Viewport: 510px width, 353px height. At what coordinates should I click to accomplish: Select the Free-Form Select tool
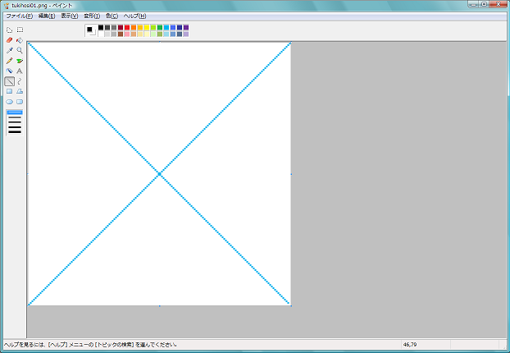[9, 30]
